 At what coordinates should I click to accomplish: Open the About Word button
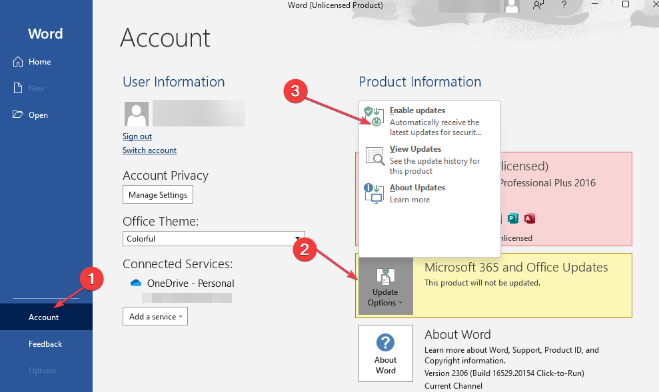385,353
